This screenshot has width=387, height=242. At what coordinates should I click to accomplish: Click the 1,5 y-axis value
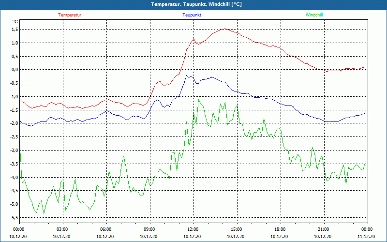tap(15, 30)
